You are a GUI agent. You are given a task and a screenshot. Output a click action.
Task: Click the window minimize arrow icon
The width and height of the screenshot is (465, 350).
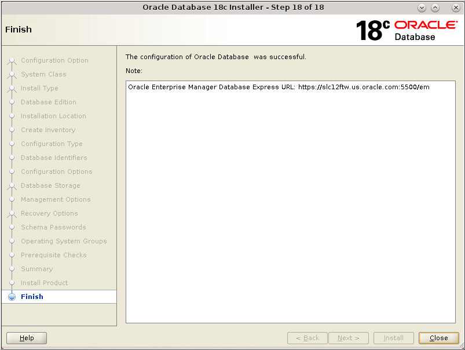[x=422, y=8]
